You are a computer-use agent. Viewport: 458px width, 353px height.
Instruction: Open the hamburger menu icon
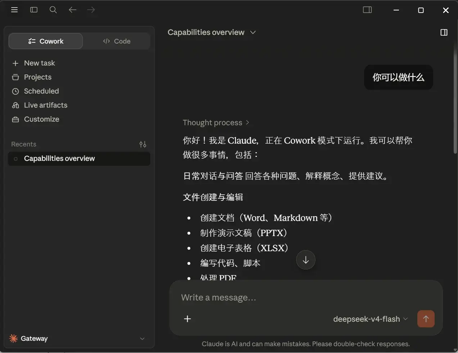(14, 10)
